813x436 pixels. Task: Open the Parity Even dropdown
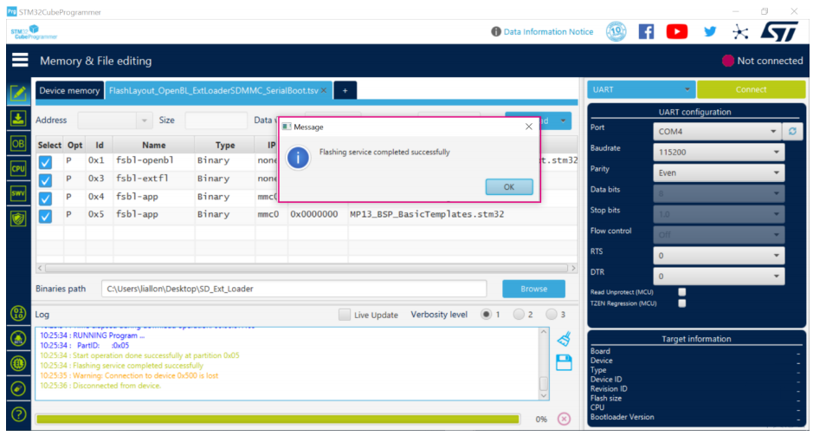tap(719, 172)
